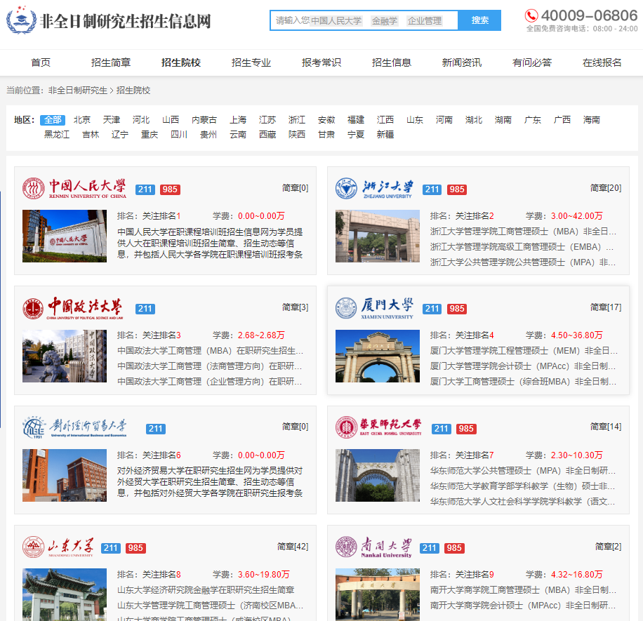Click East China Normal University logo
This screenshot has height=621, width=643.
(379, 427)
